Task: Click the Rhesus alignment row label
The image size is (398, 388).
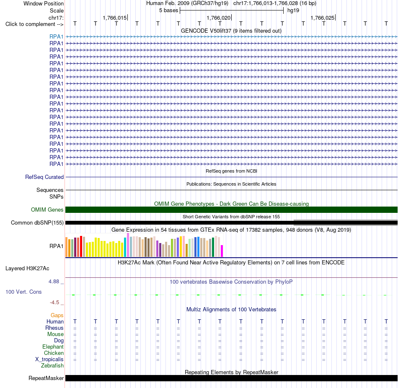Action: [54, 328]
